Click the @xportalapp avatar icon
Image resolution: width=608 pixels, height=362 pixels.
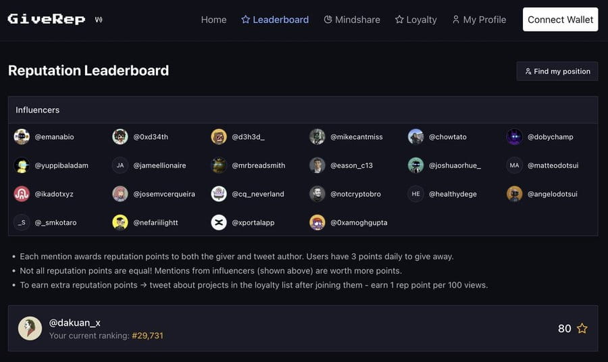(x=219, y=222)
